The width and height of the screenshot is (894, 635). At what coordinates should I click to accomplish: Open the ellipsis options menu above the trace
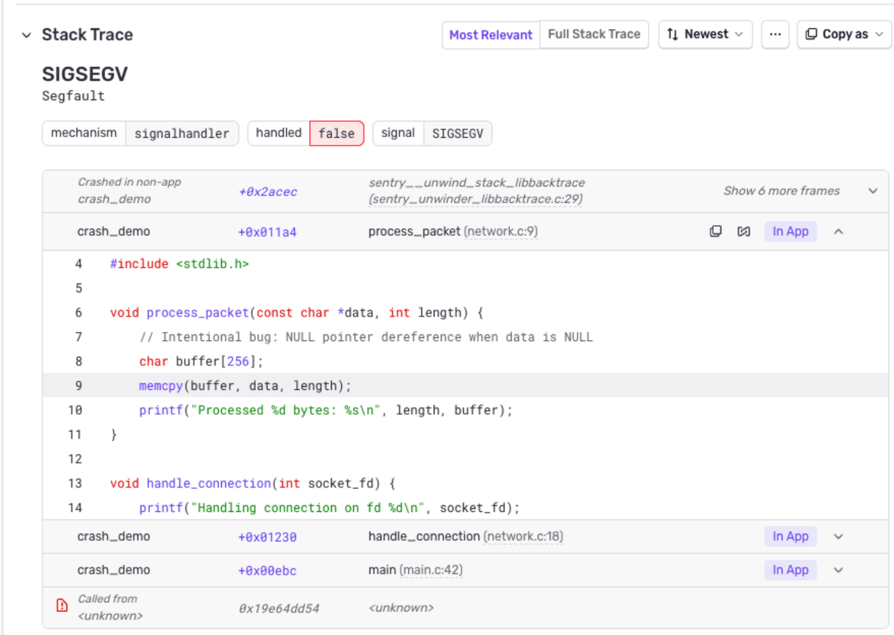coord(775,34)
